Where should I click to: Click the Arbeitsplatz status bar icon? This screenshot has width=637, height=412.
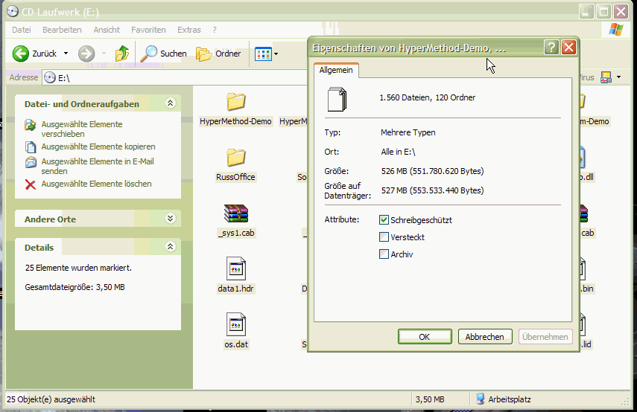[x=481, y=399]
